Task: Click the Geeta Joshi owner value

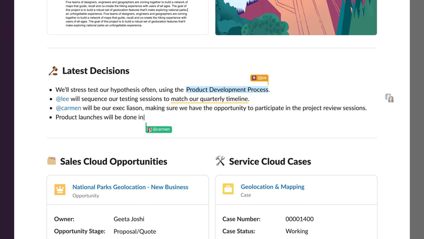Action: point(129,219)
